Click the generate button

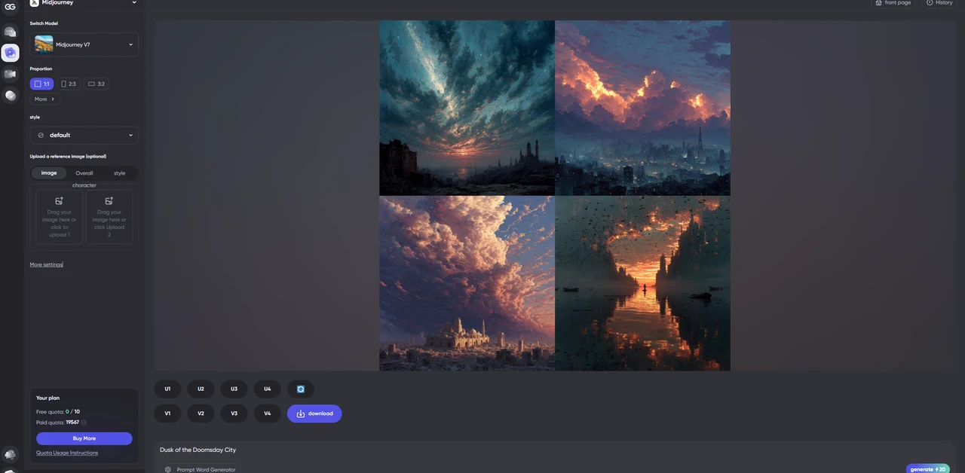pyautogui.click(x=928, y=468)
